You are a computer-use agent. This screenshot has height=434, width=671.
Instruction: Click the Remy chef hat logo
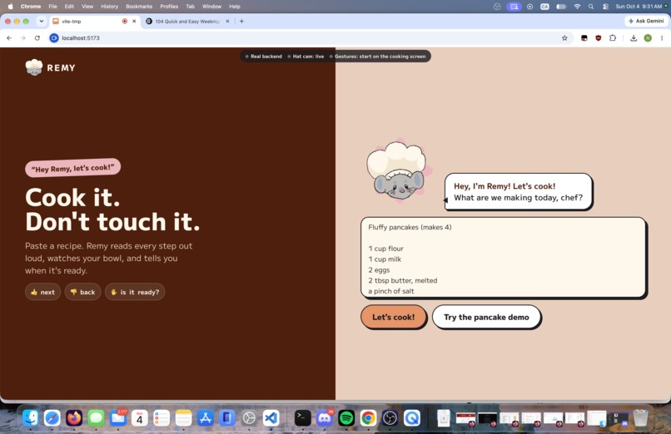click(34, 67)
